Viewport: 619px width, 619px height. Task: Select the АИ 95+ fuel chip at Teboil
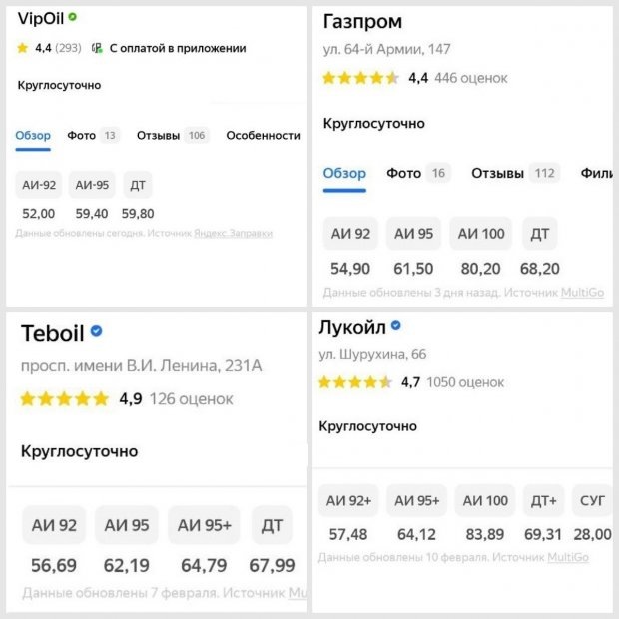(x=204, y=525)
